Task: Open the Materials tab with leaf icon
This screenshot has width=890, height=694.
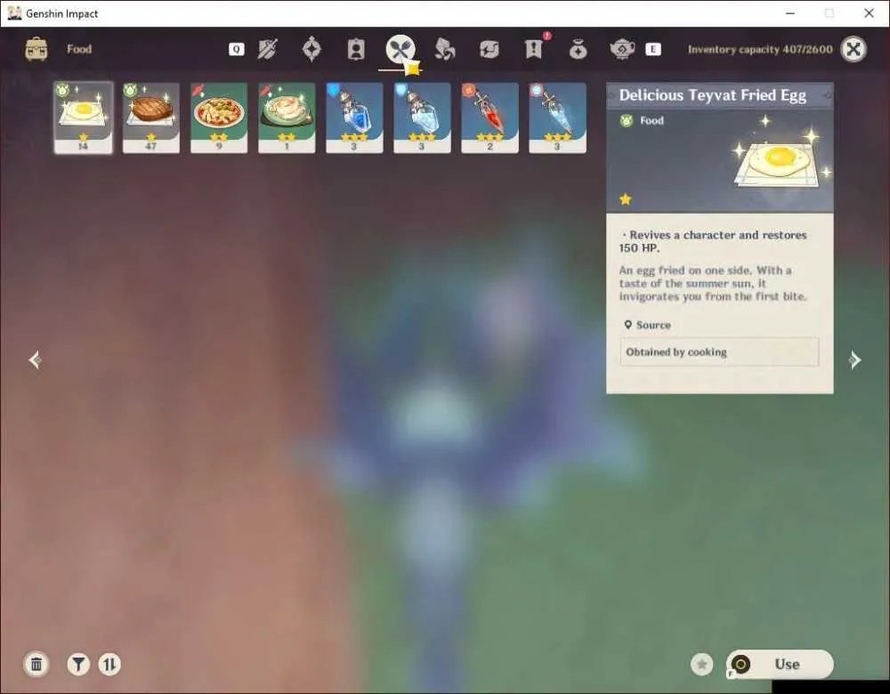Action: point(444,49)
